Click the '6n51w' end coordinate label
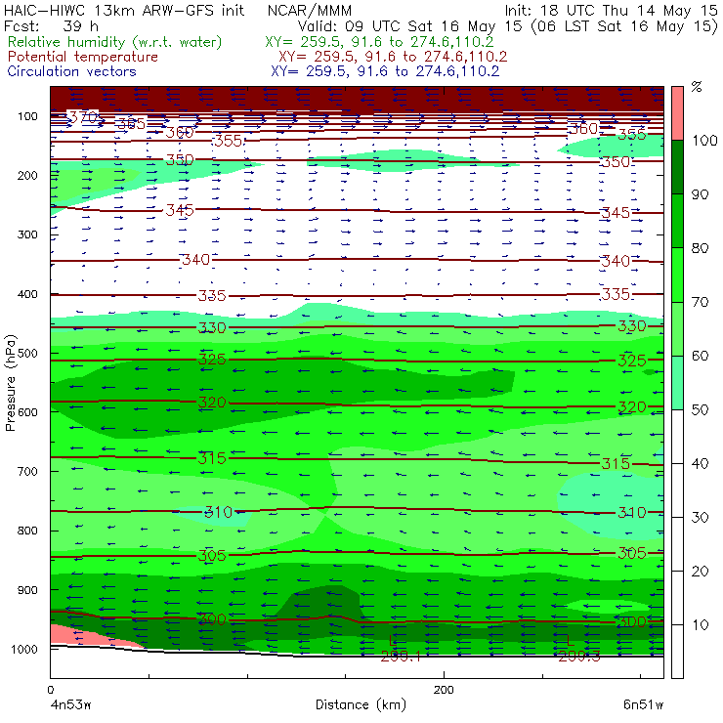 click(643, 705)
